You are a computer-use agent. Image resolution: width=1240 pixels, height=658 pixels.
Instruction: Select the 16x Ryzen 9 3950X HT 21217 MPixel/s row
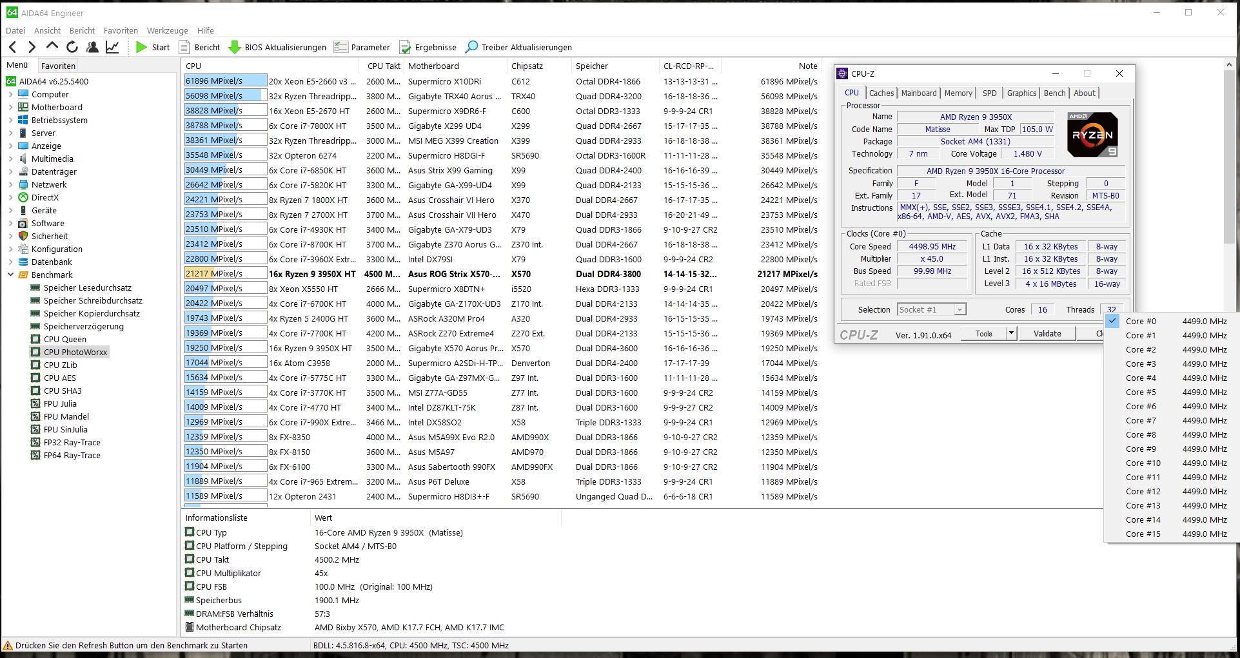pos(501,274)
